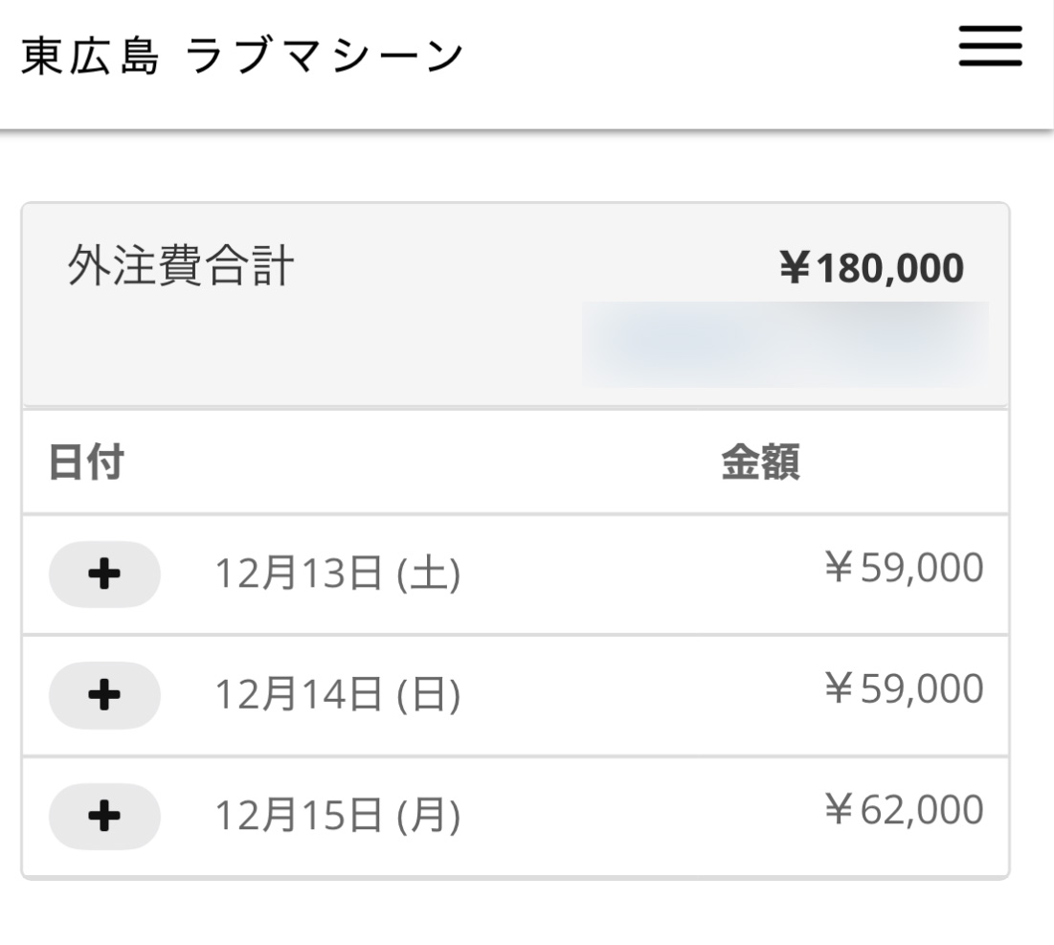Click the blurred text under ¥180,000
The image size is (1054, 945).
pos(785,343)
